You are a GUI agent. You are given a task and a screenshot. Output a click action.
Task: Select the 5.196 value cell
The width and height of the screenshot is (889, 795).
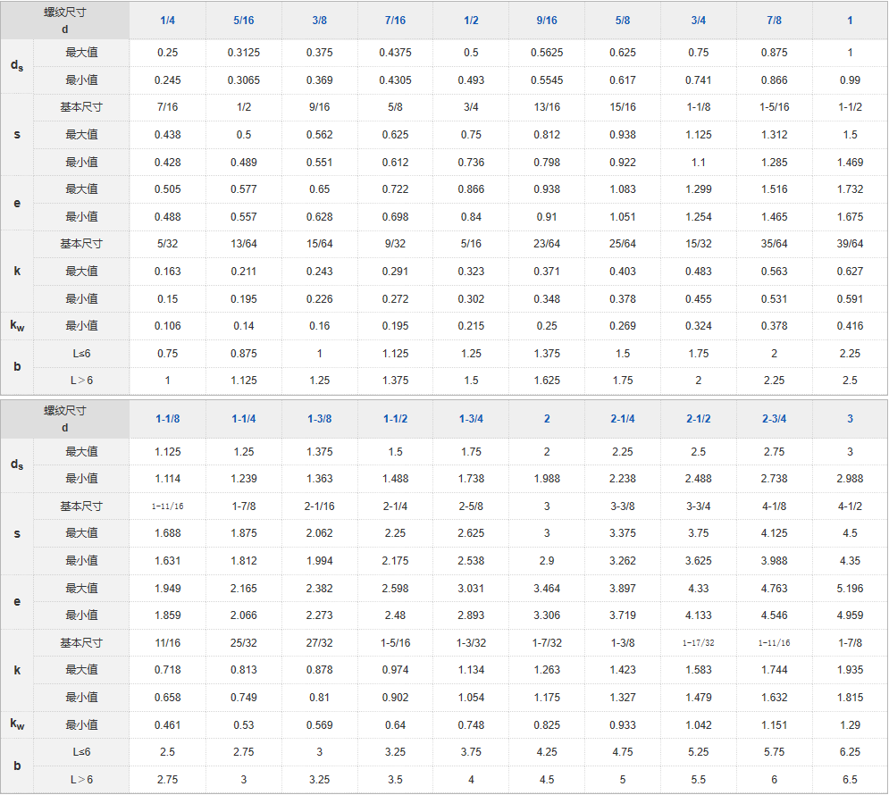(x=850, y=589)
